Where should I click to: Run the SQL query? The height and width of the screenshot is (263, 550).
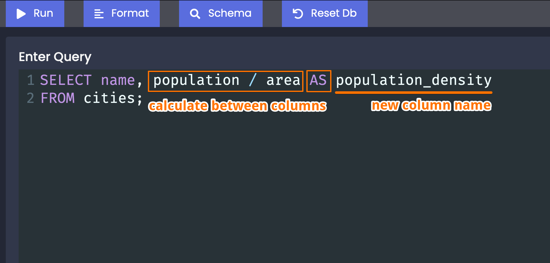click(x=35, y=14)
